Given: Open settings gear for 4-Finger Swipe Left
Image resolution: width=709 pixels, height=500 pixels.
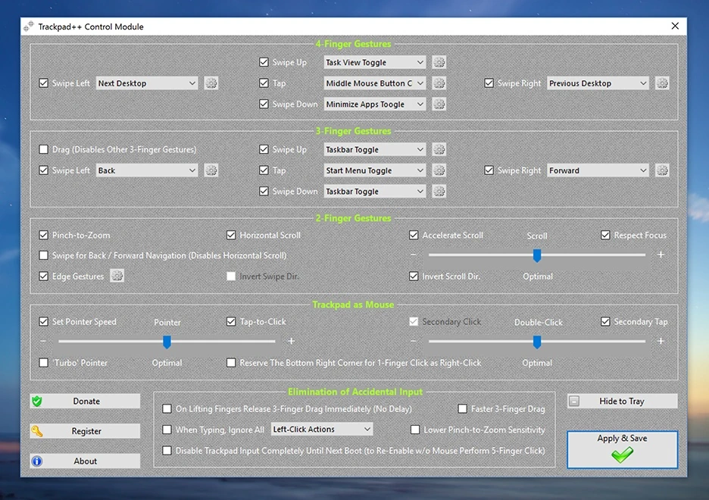Looking at the screenshot, I should pos(211,83).
